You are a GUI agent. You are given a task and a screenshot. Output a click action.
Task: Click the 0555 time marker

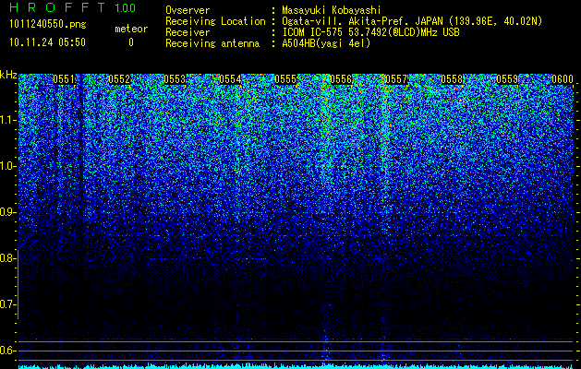click(x=285, y=79)
